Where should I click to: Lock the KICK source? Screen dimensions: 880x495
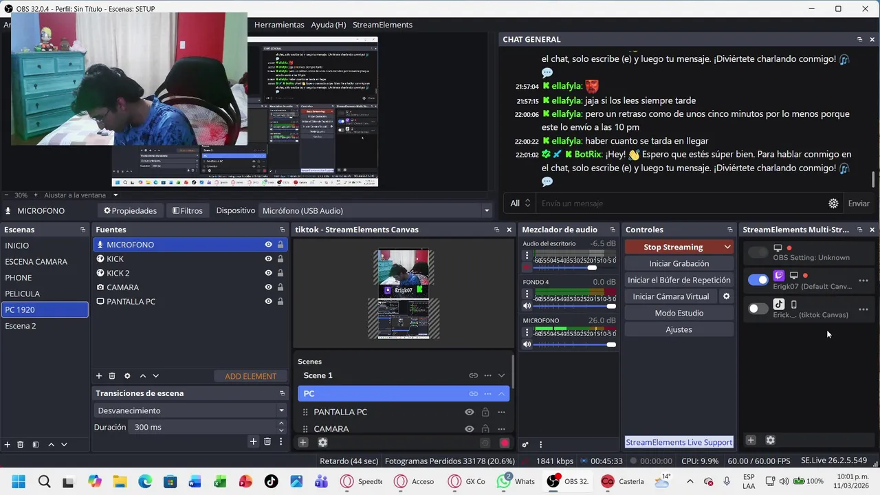click(x=280, y=259)
